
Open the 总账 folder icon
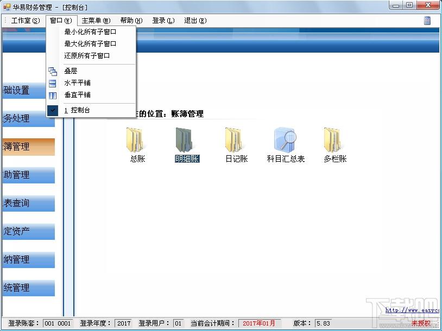click(x=135, y=140)
